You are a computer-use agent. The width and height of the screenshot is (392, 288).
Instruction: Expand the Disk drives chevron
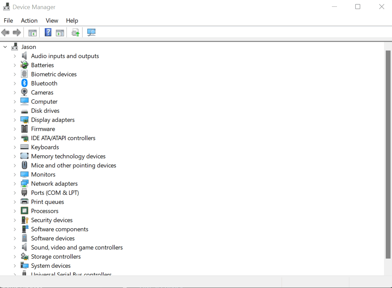15,111
